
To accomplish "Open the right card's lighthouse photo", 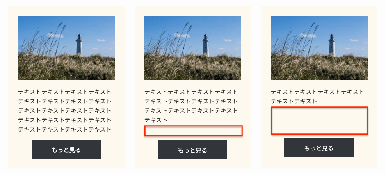I will [x=319, y=48].
